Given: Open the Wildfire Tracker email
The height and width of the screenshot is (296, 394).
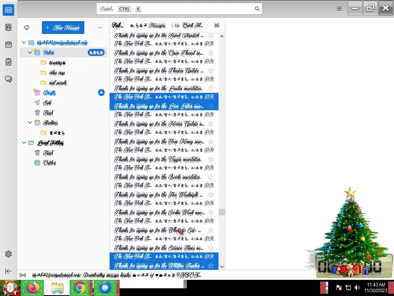Looking at the screenshot, I should click(164, 261).
